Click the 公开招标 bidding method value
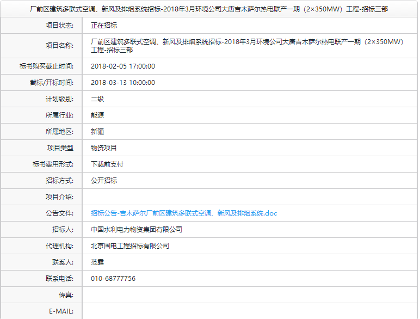 pos(104,181)
